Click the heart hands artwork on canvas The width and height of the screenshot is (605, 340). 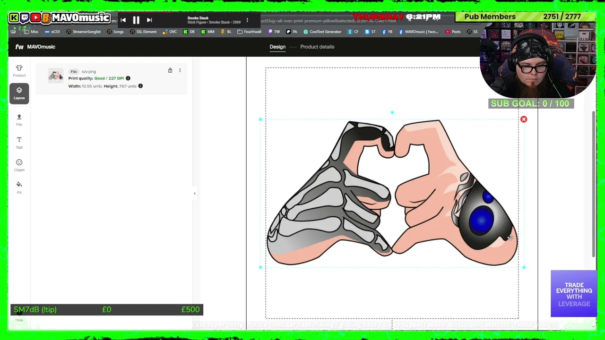point(392,193)
